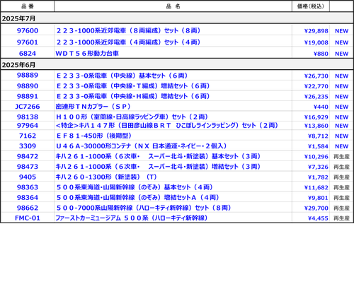Click the 品番 column header

click(x=28, y=6)
